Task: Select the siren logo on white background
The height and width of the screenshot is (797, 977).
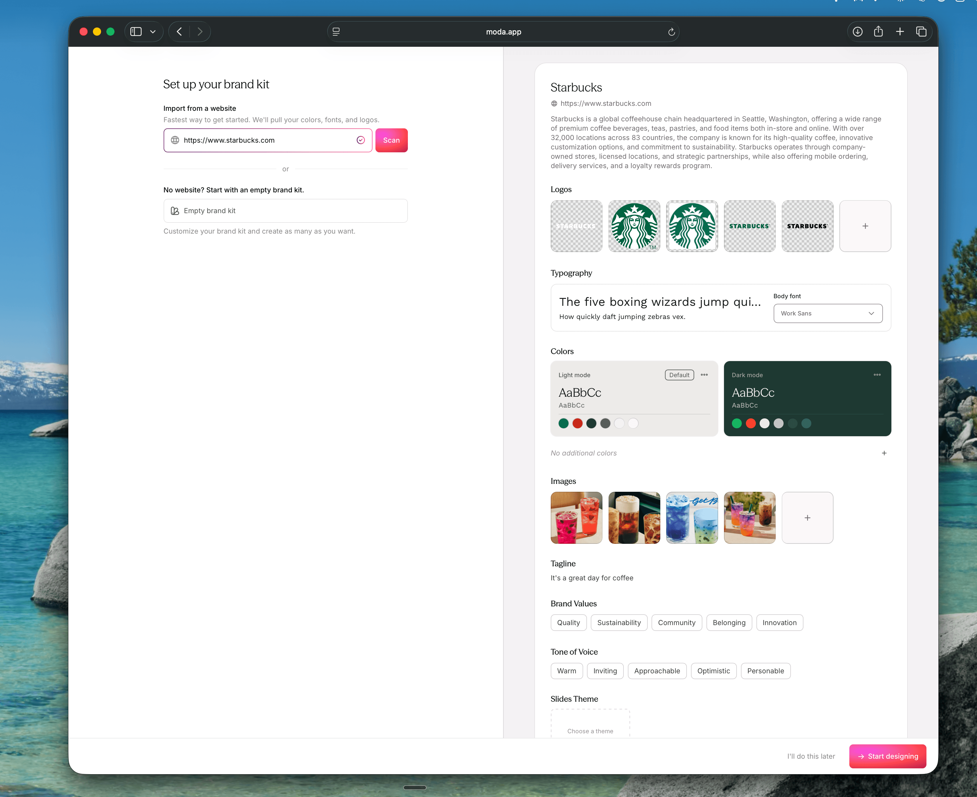Action: point(692,226)
